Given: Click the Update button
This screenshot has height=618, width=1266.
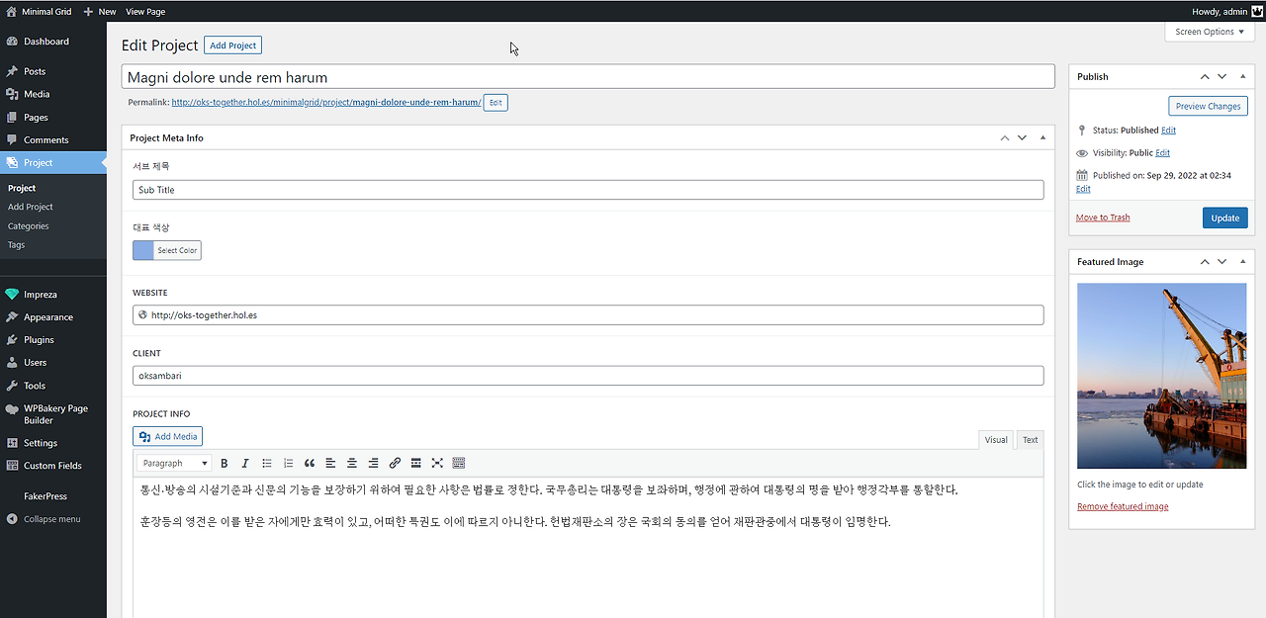Looking at the screenshot, I should pyautogui.click(x=1224, y=218).
